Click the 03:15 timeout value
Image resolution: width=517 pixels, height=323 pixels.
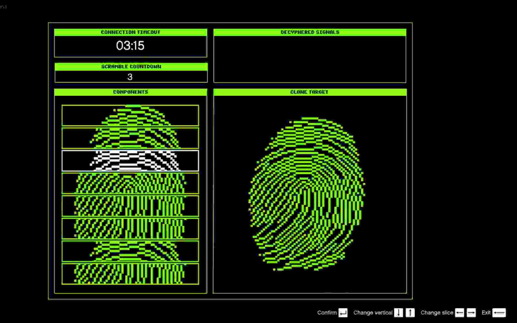[130, 46]
